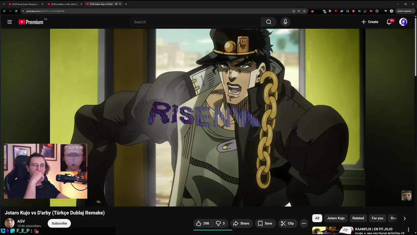
Task: Open the ASV channel avatar
Action: pyautogui.click(x=9, y=223)
